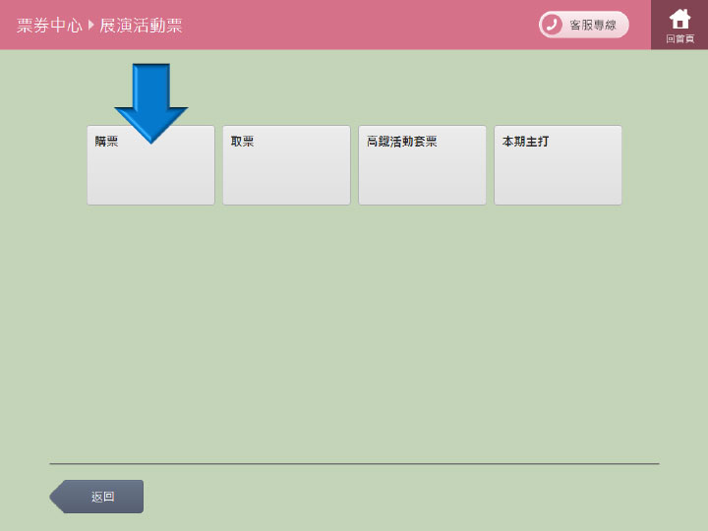This screenshot has width=708, height=531.
Task: Click the 高鐵活動套票 label text on tile
Action: [x=401, y=142]
